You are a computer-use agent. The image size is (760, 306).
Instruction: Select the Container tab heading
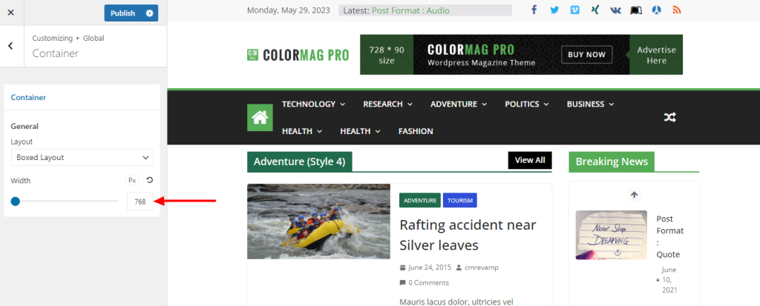[28, 97]
